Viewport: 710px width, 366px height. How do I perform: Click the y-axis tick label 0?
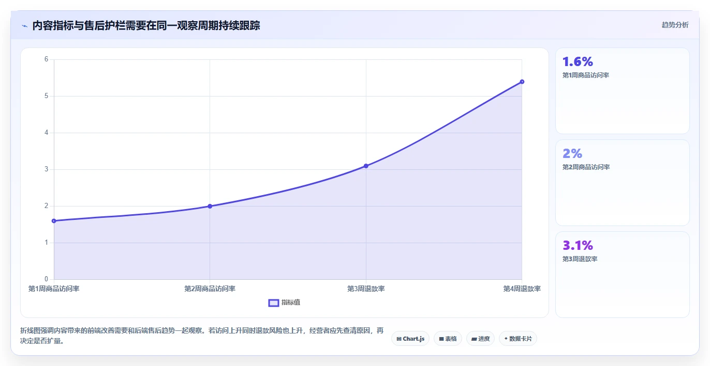click(46, 279)
